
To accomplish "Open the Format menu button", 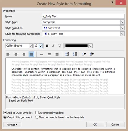I will click(12, 125).
